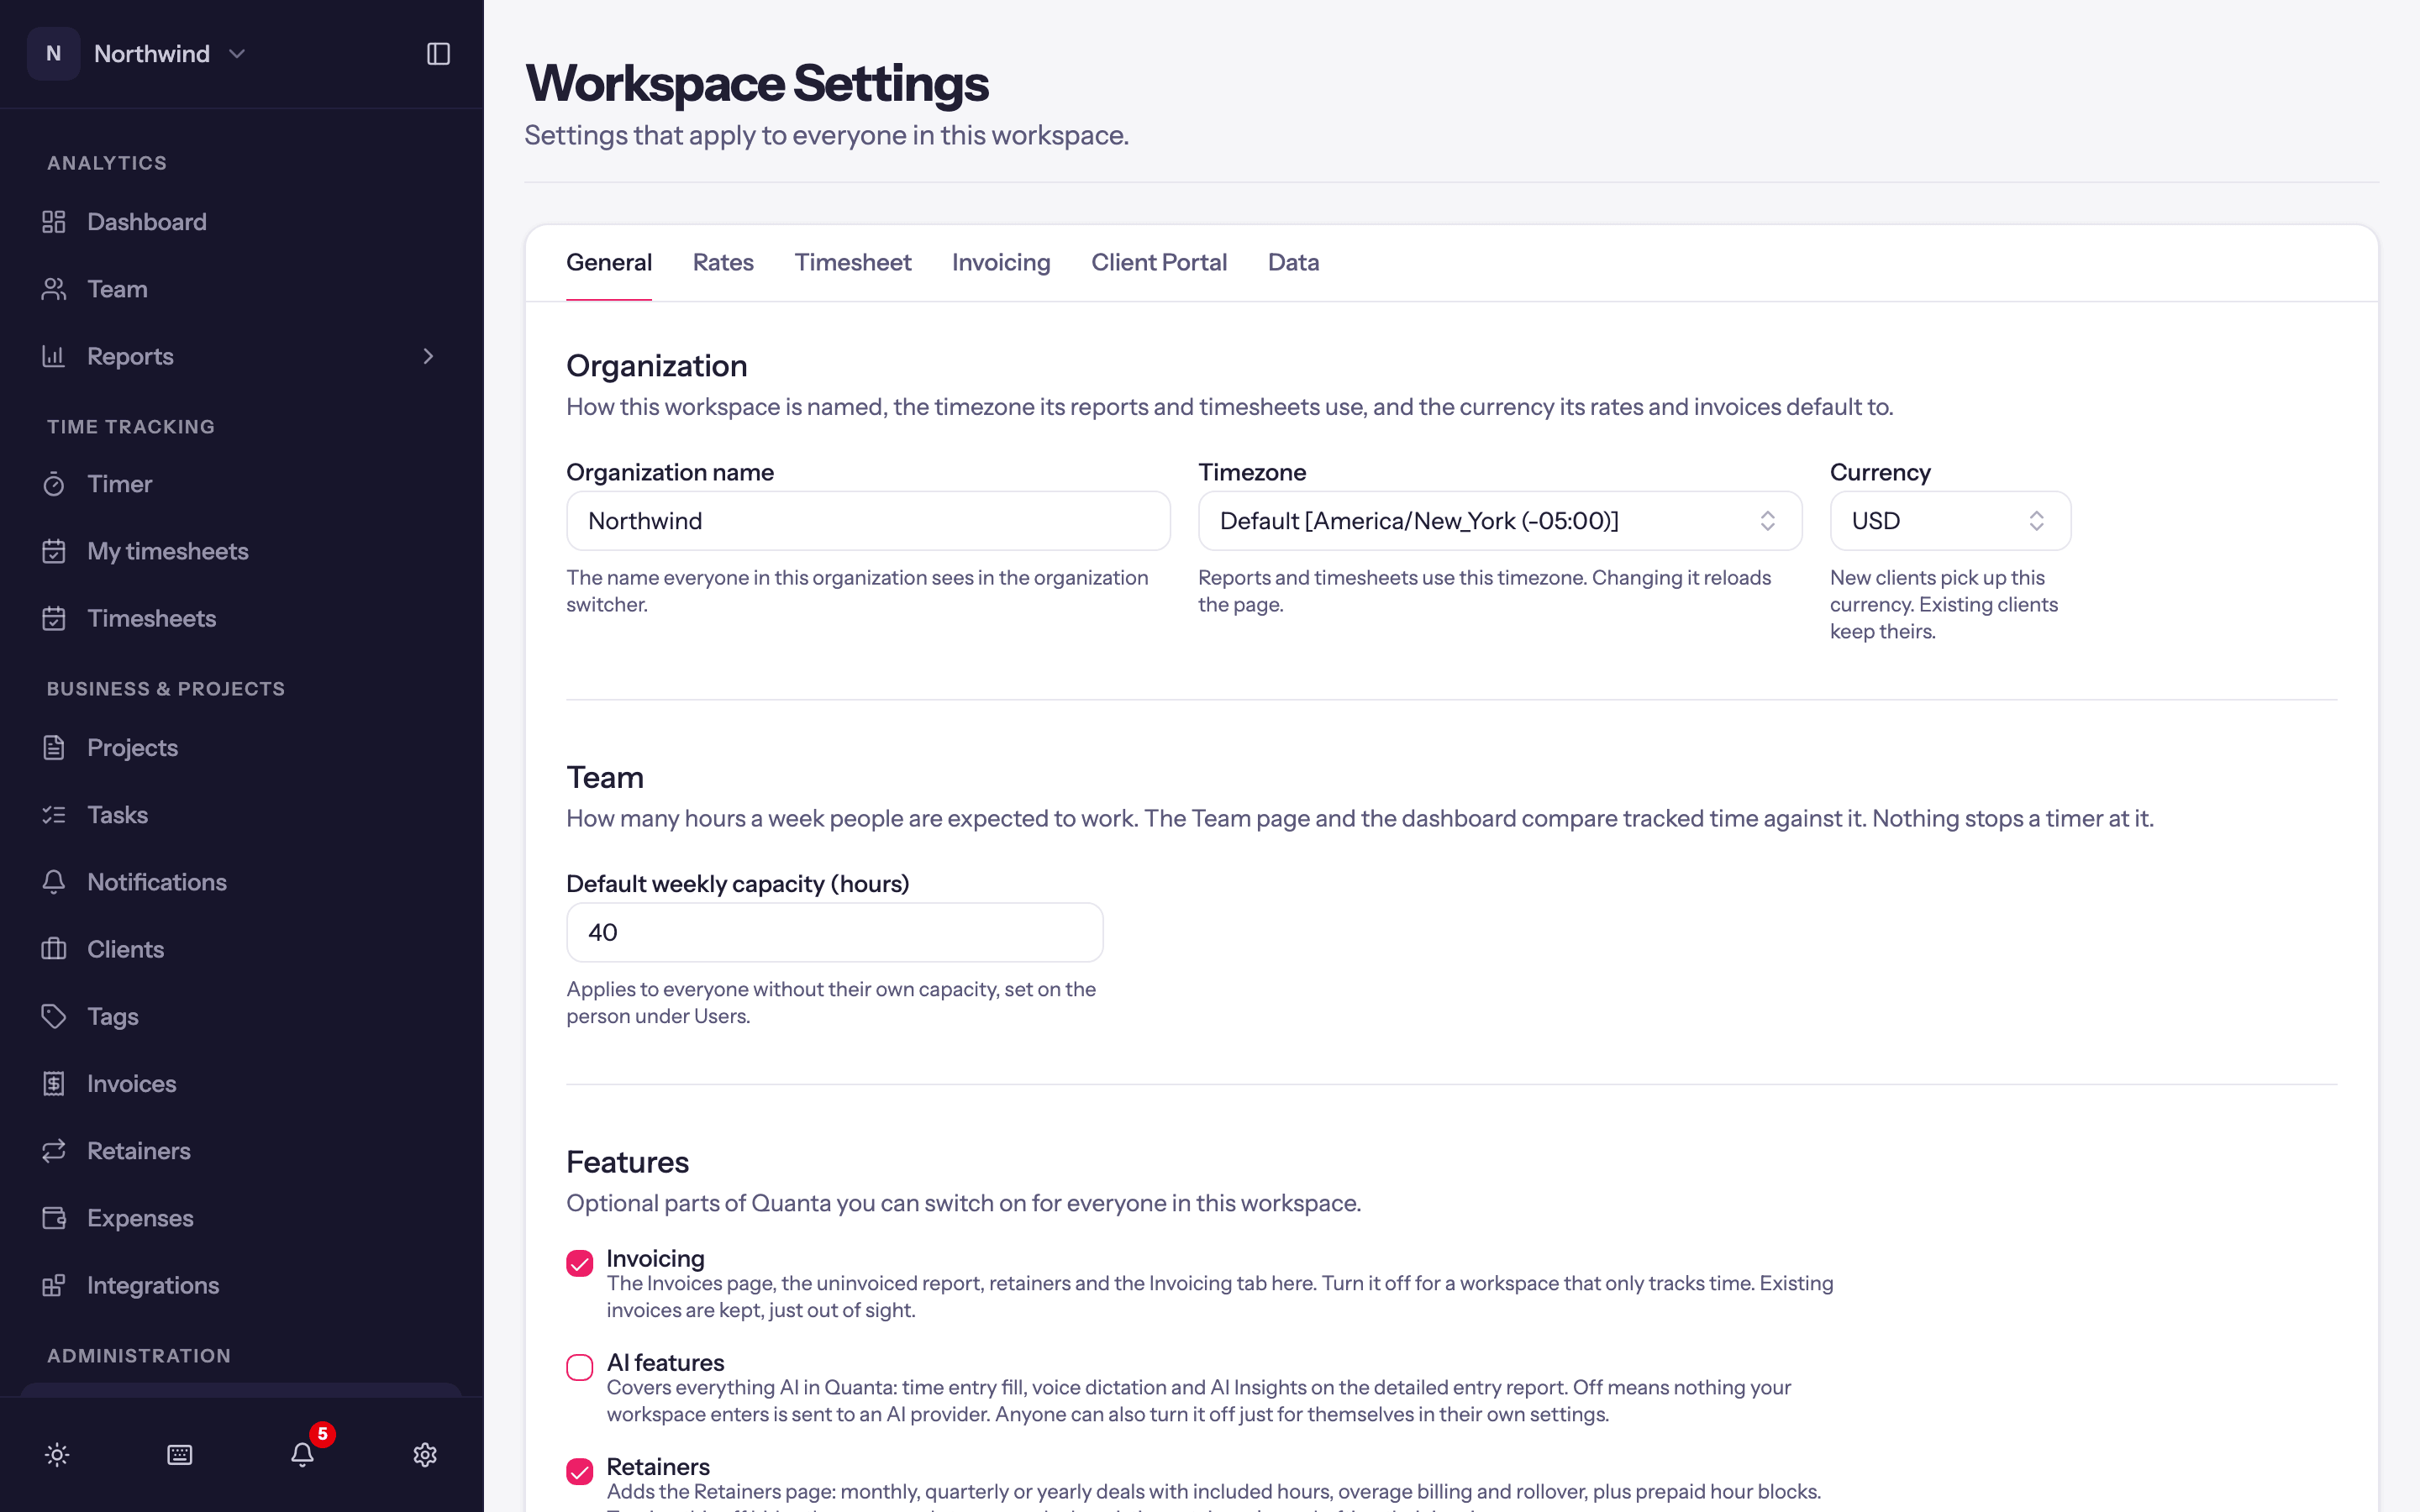2420x1512 pixels.
Task: Click the Reports bar chart icon
Action: point(54,356)
